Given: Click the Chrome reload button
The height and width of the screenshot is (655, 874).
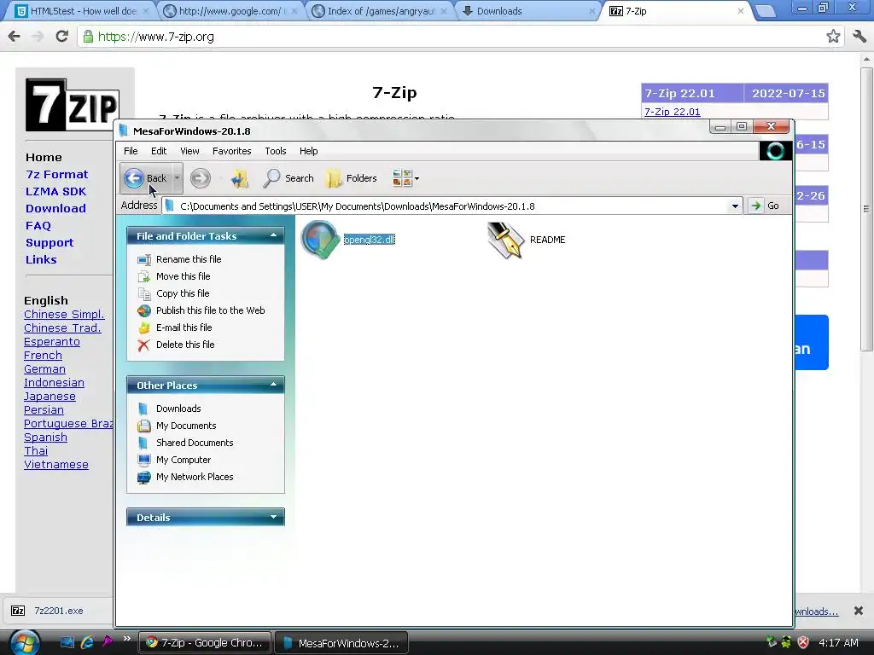Looking at the screenshot, I should 61,37.
